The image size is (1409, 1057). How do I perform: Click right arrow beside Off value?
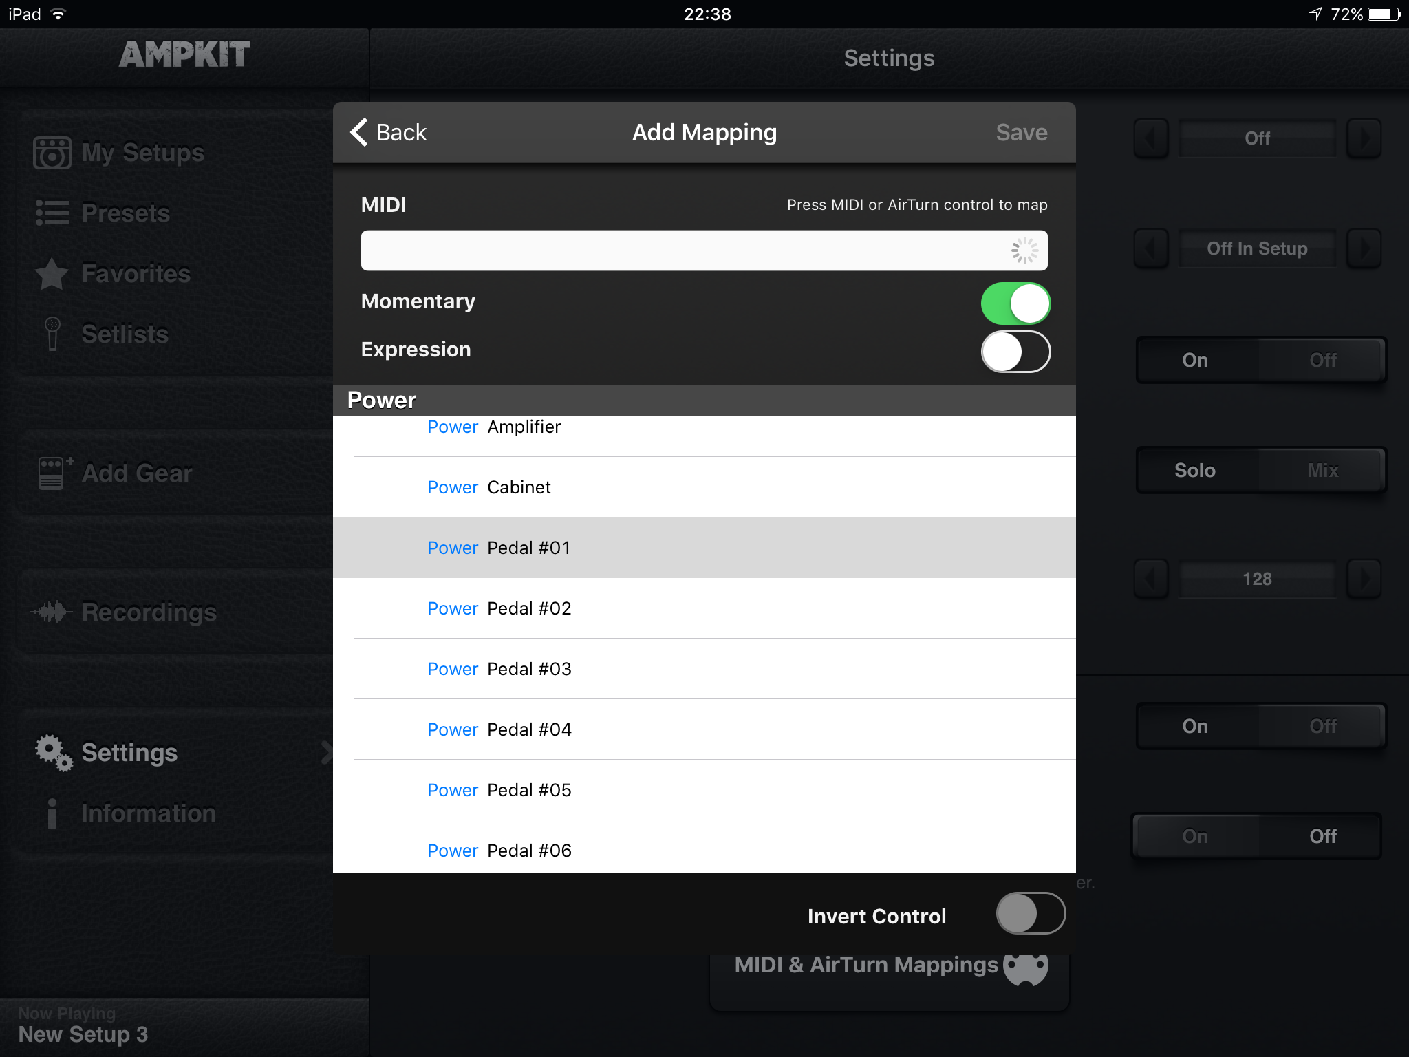point(1364,138)
